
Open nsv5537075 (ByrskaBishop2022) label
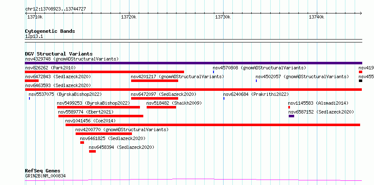click(x=65, y=94)
